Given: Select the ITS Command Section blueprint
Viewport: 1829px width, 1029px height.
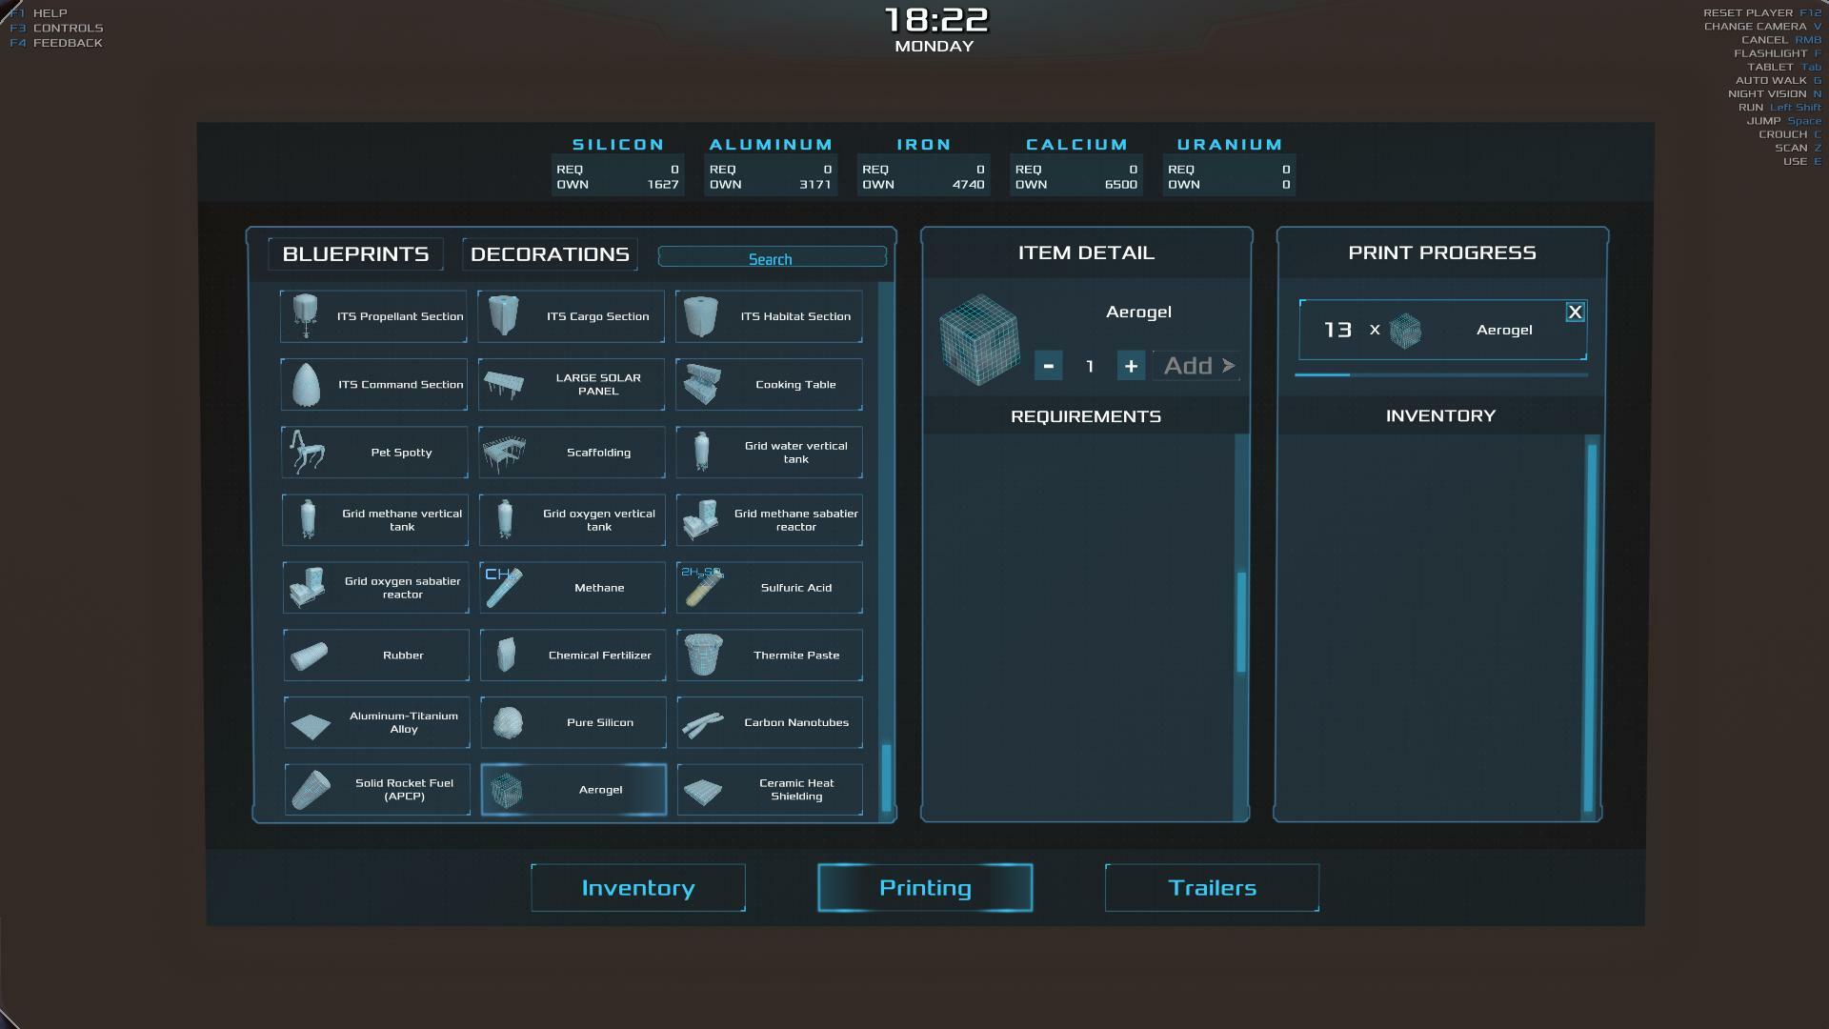Looking at the screenshot, I should (374, 385).
